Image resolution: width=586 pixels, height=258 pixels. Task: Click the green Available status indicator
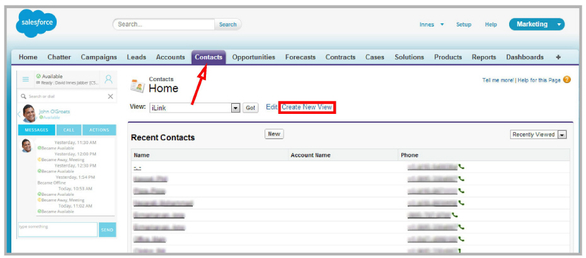click(38, 76)
